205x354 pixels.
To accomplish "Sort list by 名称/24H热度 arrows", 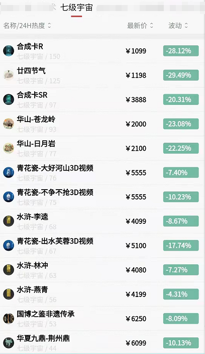I will [x=49, y=26].
